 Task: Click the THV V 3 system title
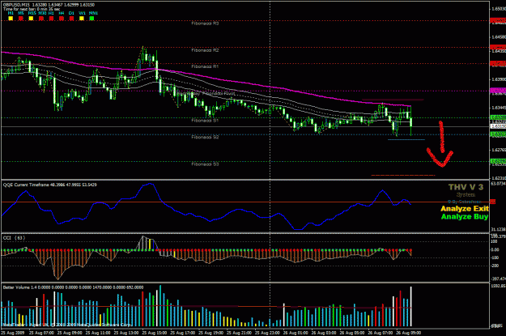click(466, 187)
